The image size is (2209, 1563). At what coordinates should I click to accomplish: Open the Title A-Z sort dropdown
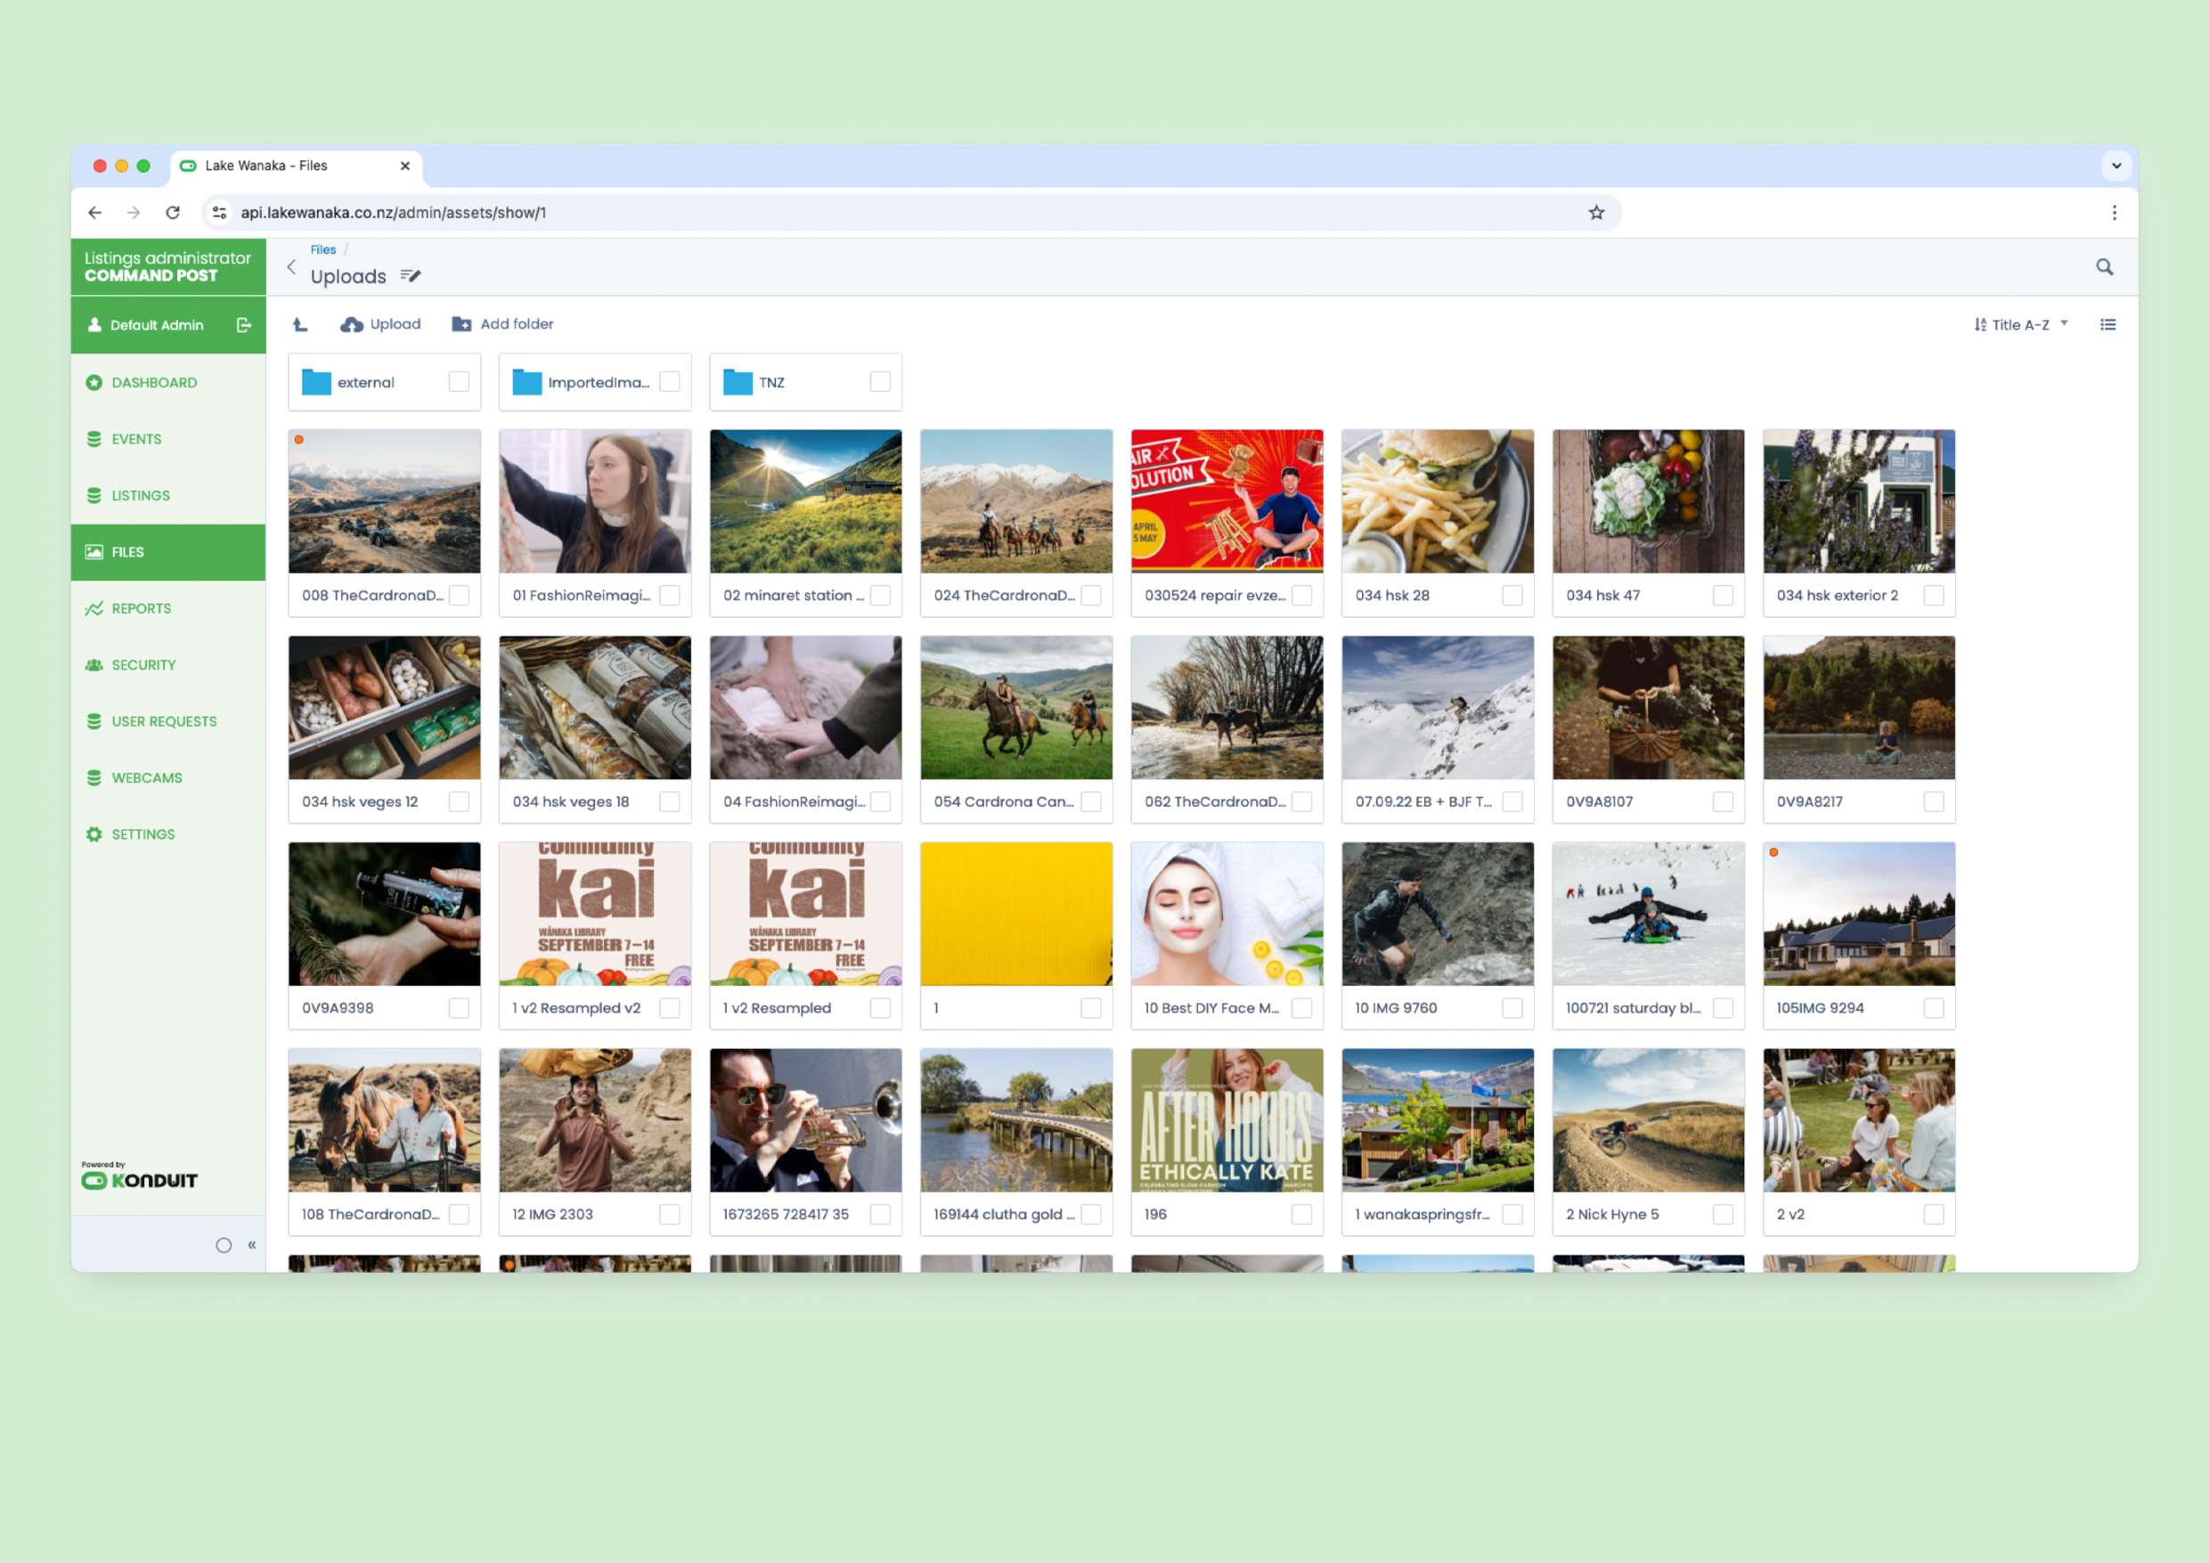[2019, 324]
